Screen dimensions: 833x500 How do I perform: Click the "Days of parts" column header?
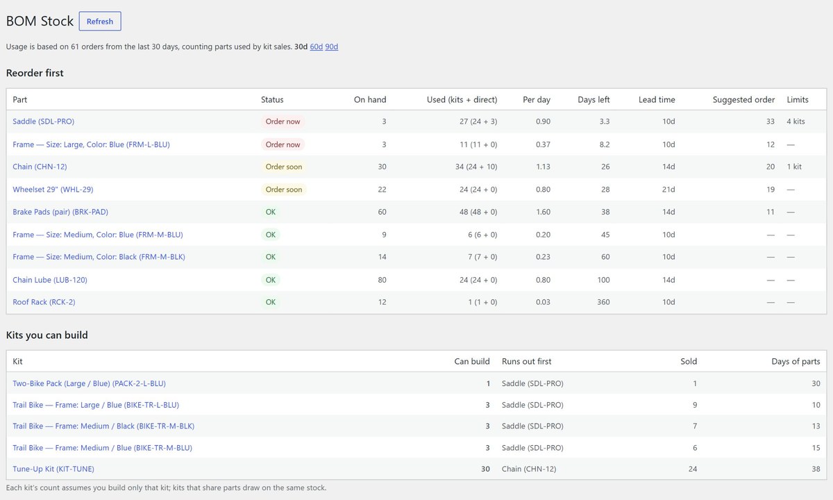796,361
